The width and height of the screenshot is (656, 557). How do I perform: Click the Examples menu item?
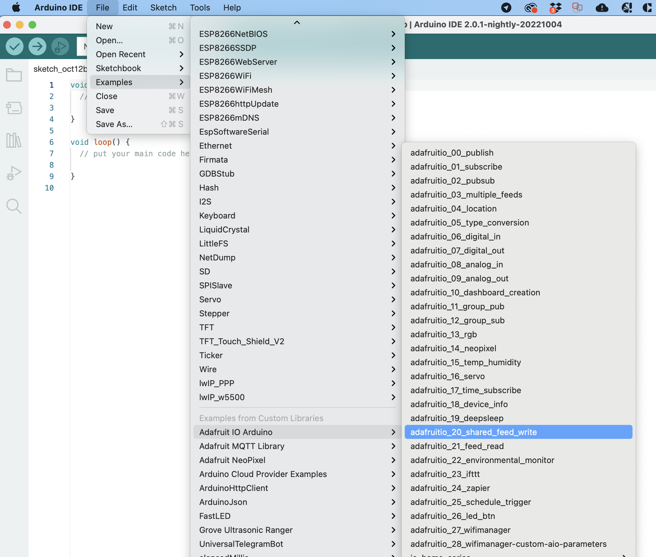click(x=114, y=82)
